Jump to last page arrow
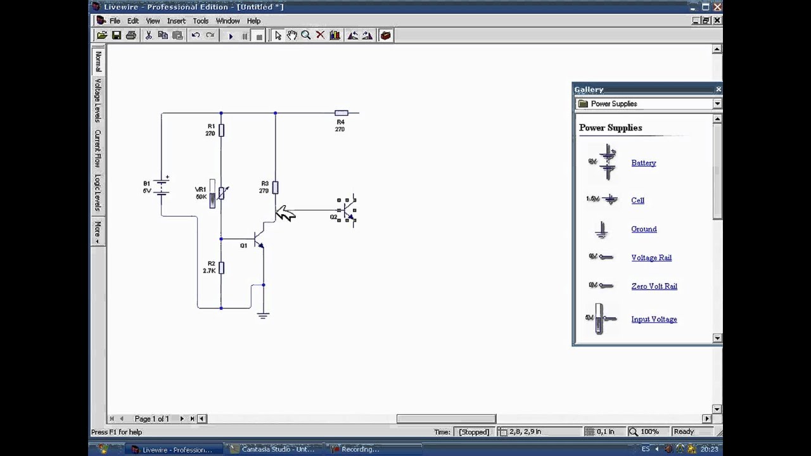 [192, 419]
